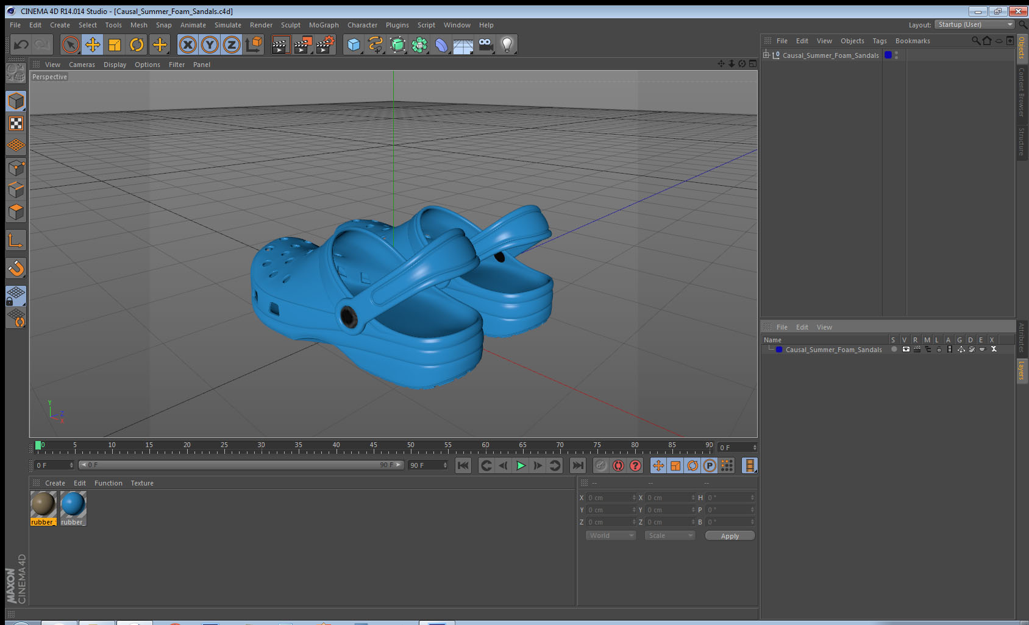Add a Cube primitive object
Viewport: 1029px width, 625px height.
354,44
